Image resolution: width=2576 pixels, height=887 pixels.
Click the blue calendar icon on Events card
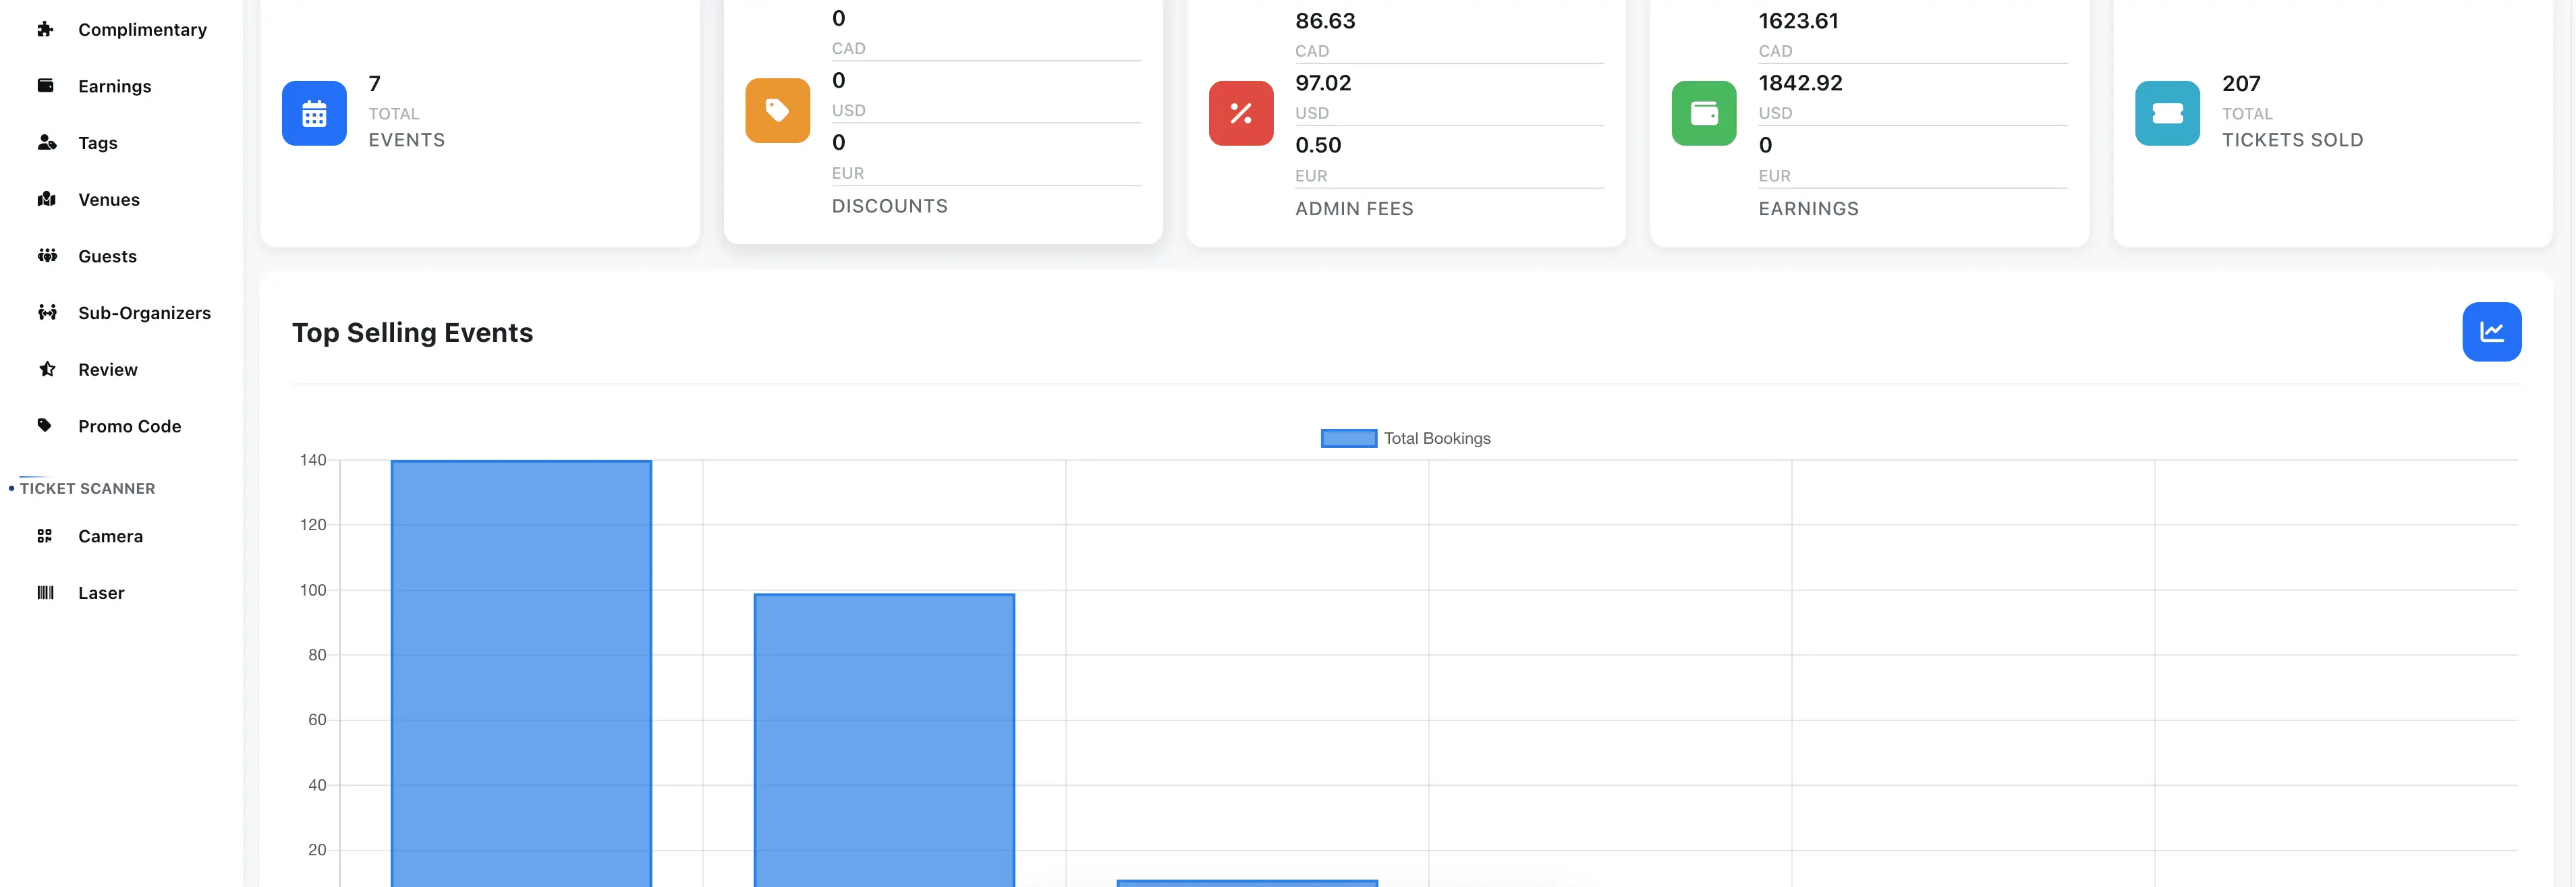coord(314,113)
